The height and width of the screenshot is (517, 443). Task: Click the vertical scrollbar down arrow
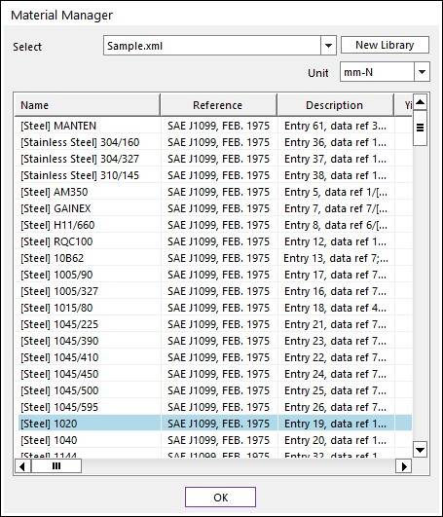421,450
